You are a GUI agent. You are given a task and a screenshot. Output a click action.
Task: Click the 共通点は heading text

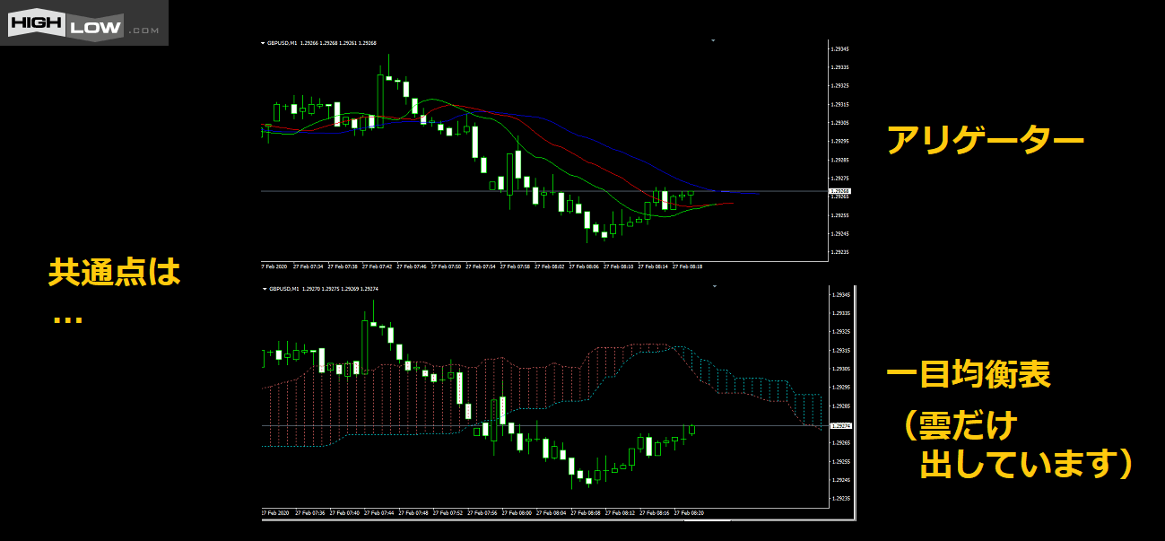point(114,272)
